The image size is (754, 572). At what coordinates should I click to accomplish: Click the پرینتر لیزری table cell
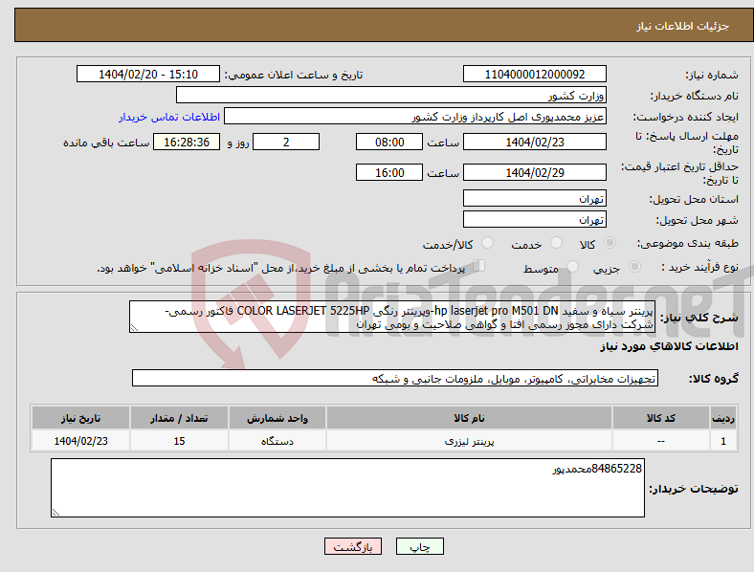469,440
